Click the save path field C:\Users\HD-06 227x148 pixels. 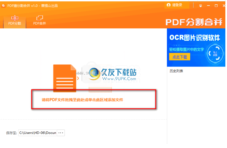38,133
